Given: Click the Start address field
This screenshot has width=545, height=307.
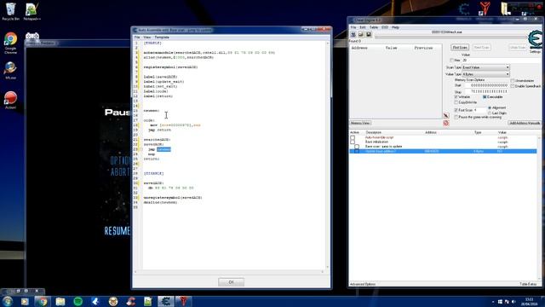Looking at the screenshot, I should click(486, 85).
